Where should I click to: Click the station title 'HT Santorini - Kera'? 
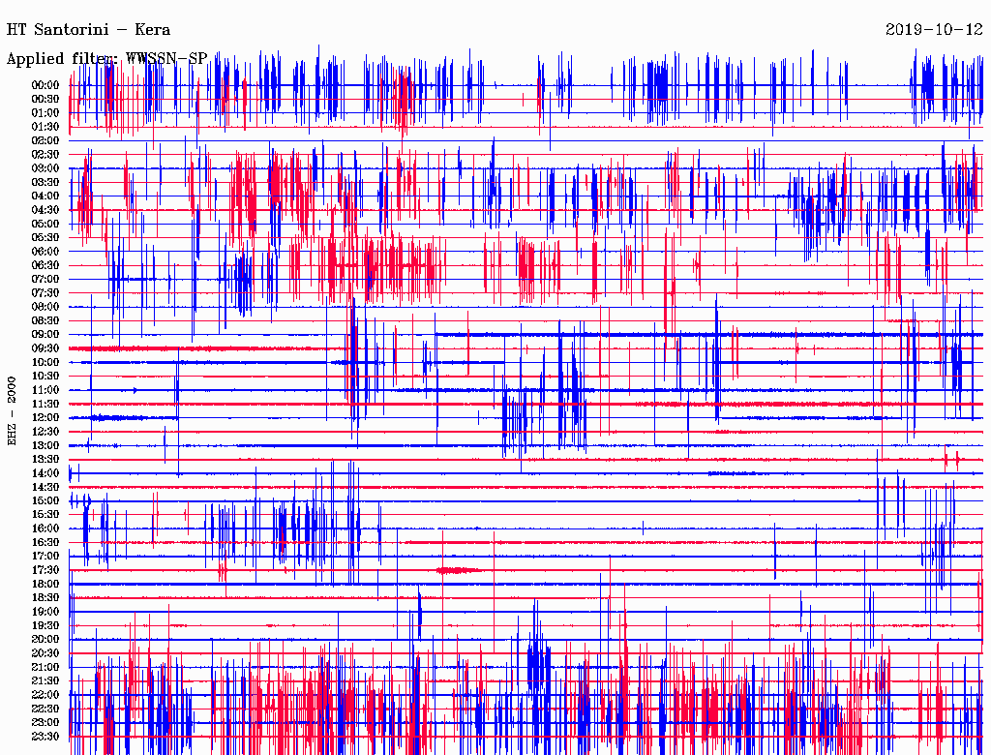tap(88, 30)
